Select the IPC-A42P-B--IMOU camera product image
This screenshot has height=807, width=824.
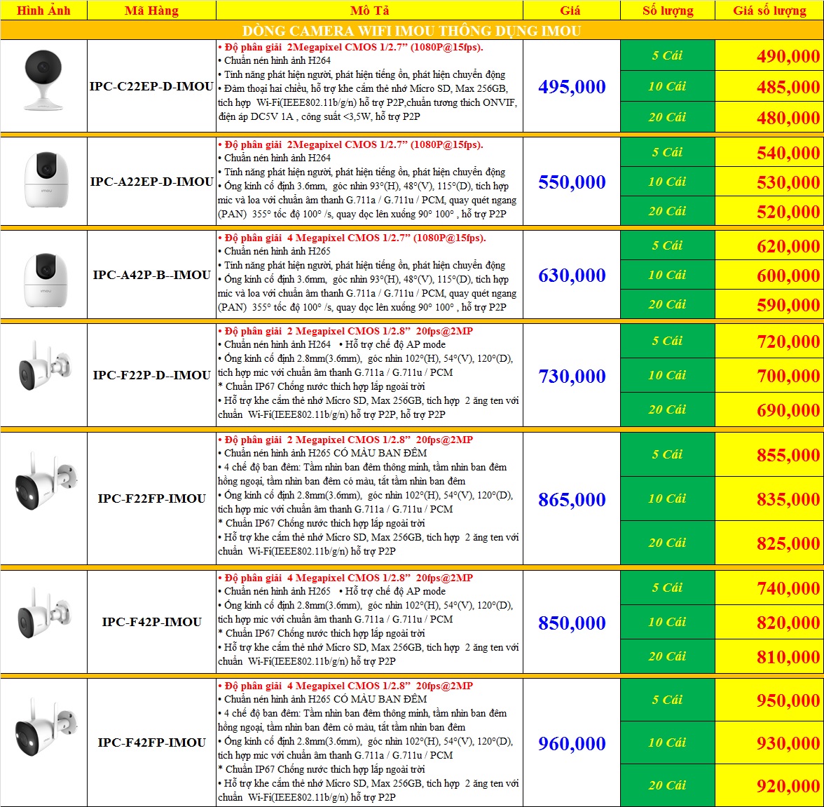[x=46, y=280]
